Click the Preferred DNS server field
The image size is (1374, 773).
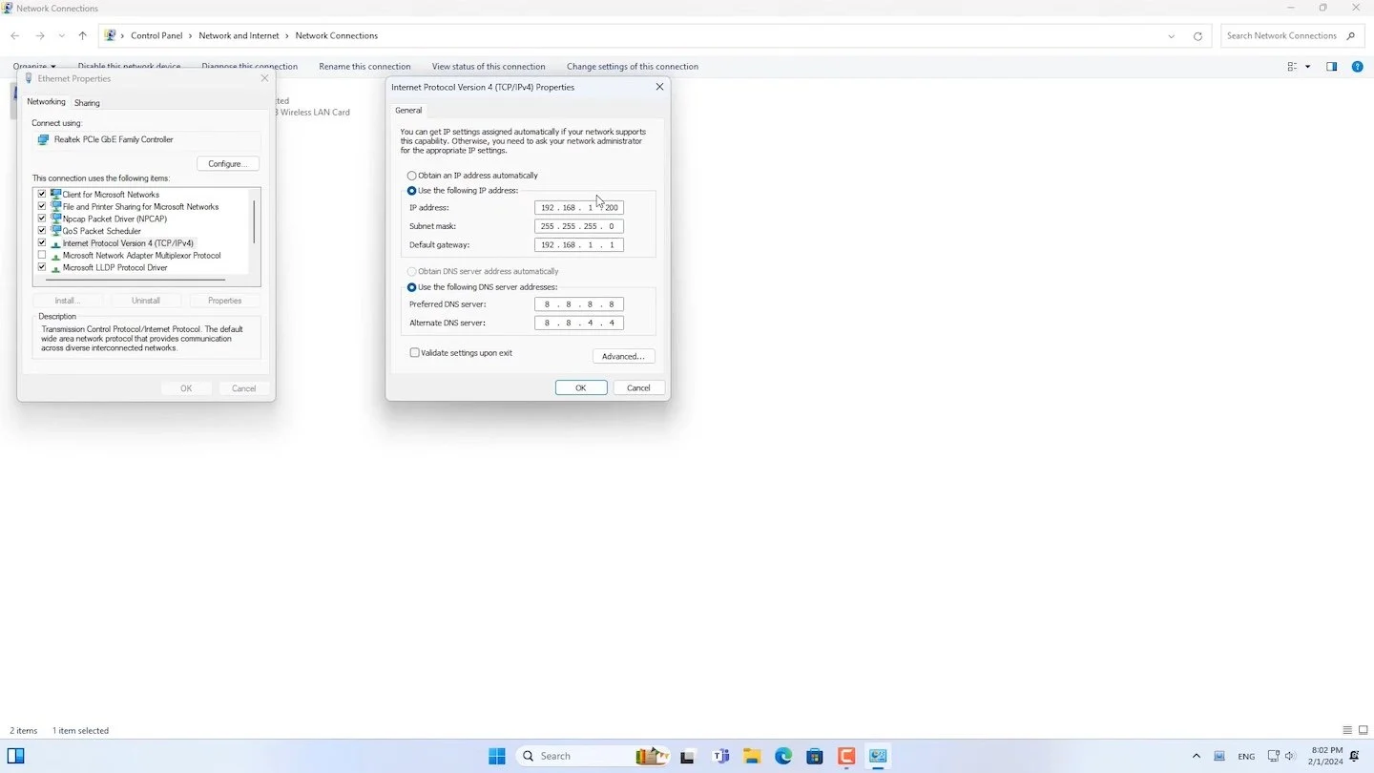coord(579,304)
